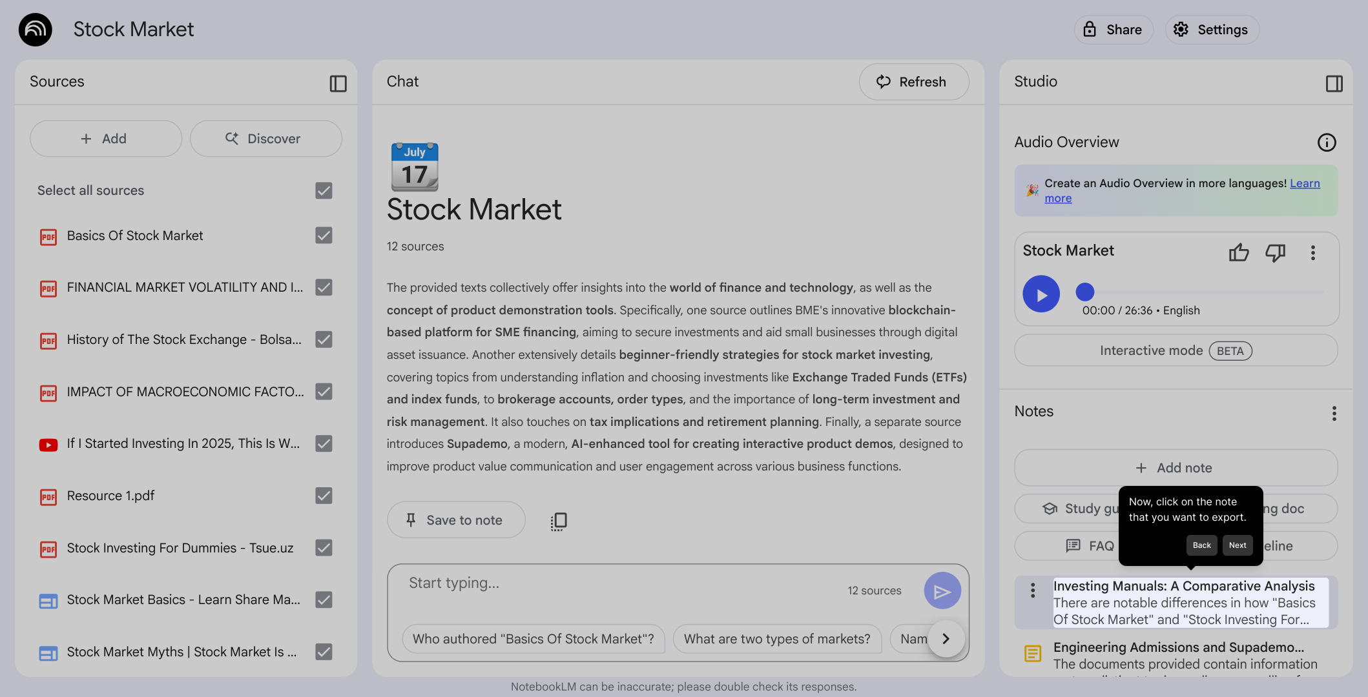This screenshot has height=697, width=1368.
Task: Open the NotebookLM home logo
Action: coord(36,30)
